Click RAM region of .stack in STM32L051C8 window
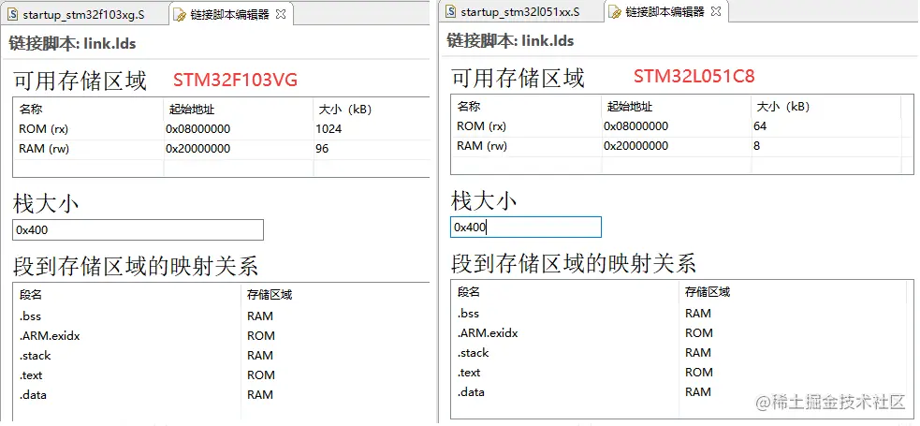This screenshot has width=920, height=426. tap(698, 353)
